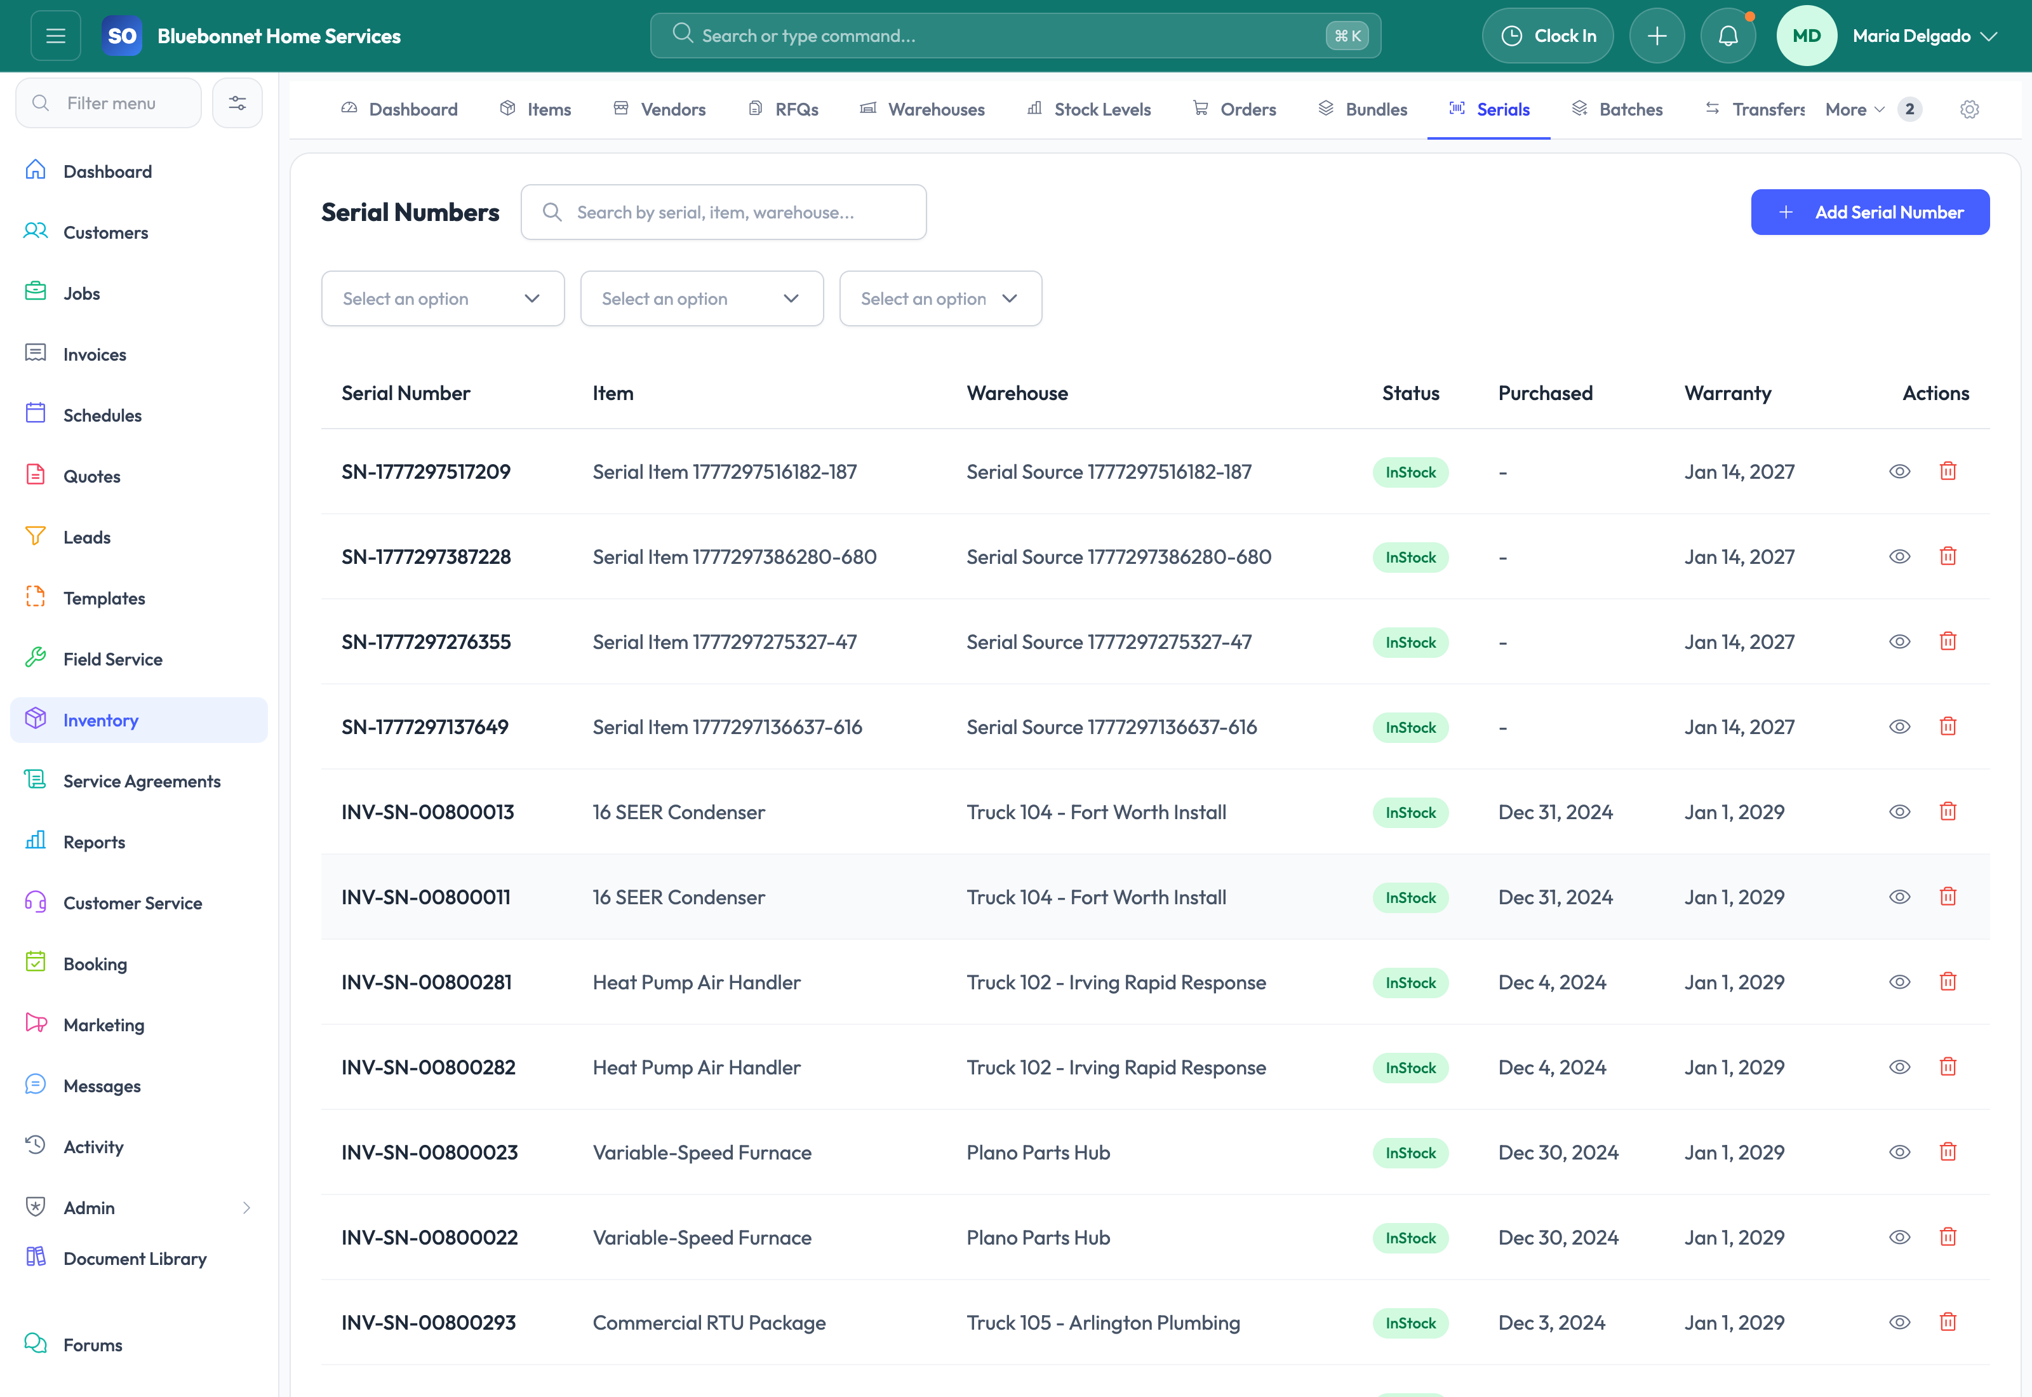Expand the Maria Delgado user menu

(1924, 36)
